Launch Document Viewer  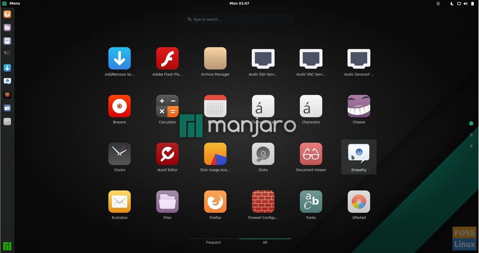pyautogui.click(x=311, y=154)
